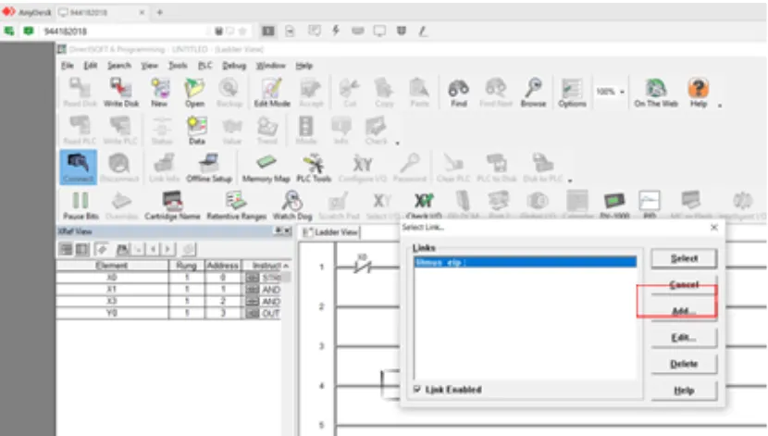Open a new AnyDesk tab with plus
Screen dimensions: 768x436
tap(160, 12)
